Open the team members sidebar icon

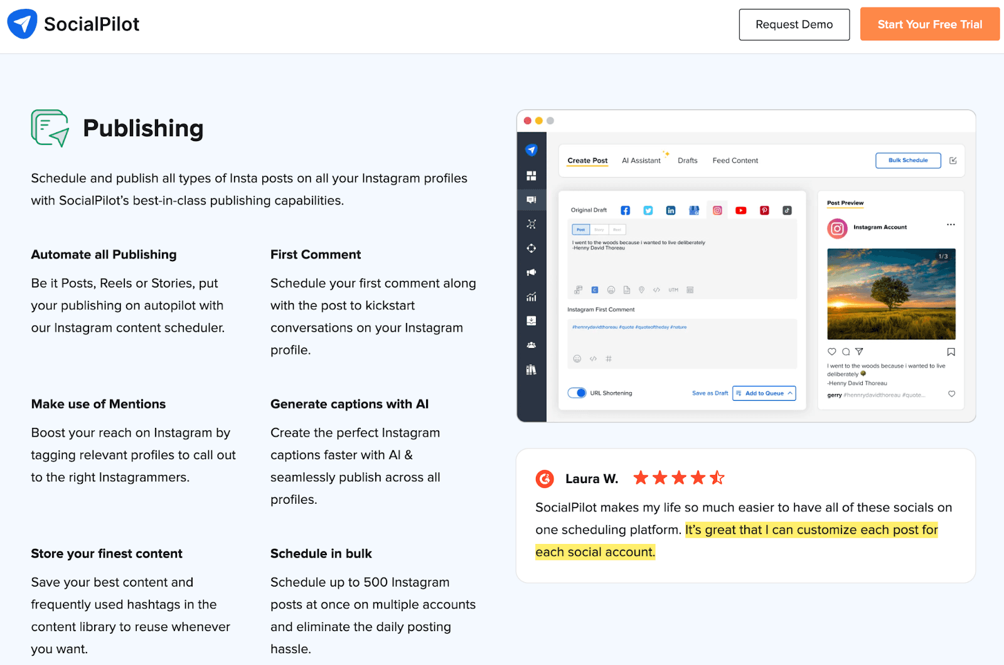click(x=531, y=345)
